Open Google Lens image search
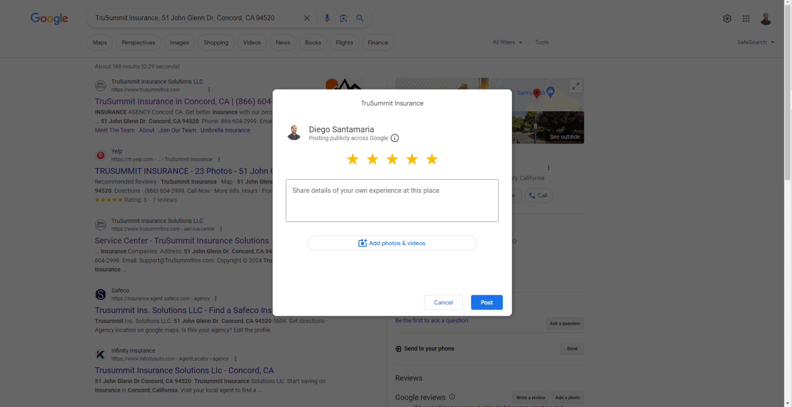The image size is (792, 407). click(x=343, y=18)
